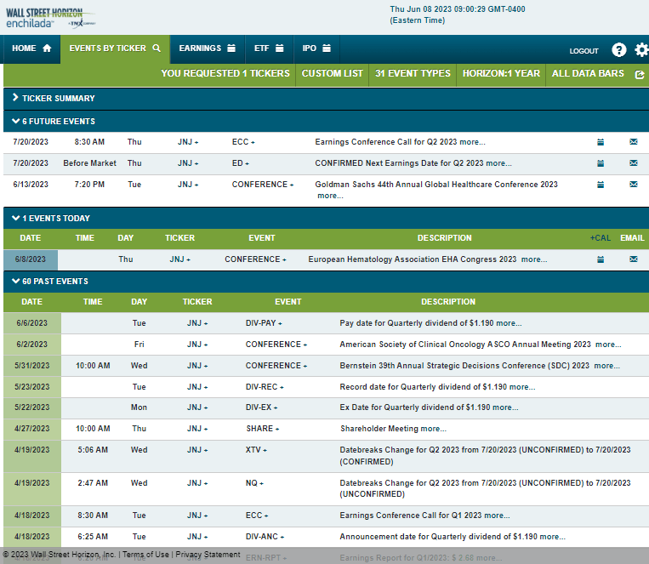Image resolution: width=649 pixels, height=564 pixels.
Task: Sort past events by Date column header
Action: point(31,301)
